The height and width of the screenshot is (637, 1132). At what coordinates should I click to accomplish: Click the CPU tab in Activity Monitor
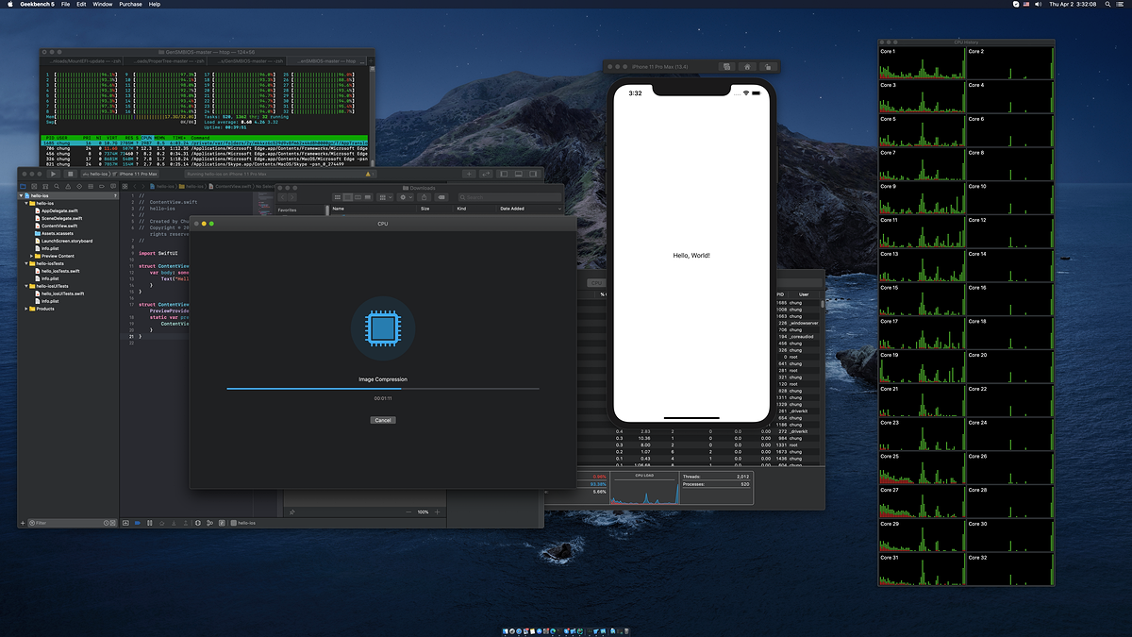pyautogui.click(x=596, y=282)
